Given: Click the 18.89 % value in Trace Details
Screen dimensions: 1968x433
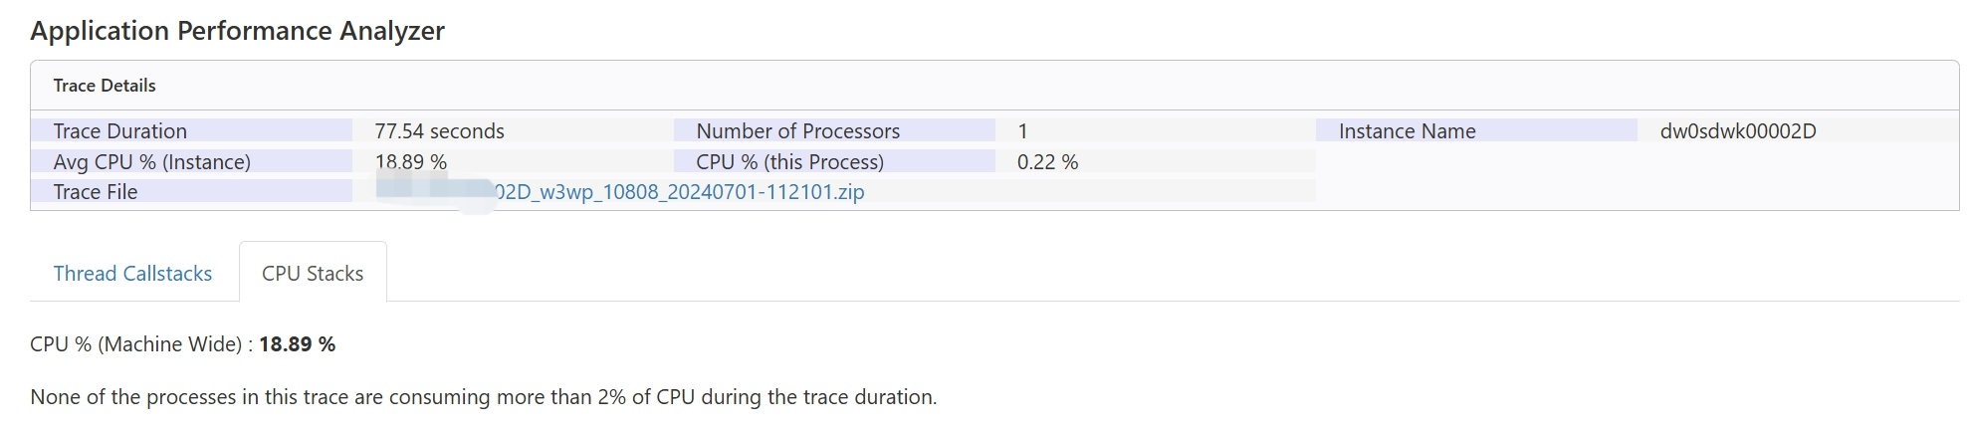Looking at the screenshot, I should [410, 162].
